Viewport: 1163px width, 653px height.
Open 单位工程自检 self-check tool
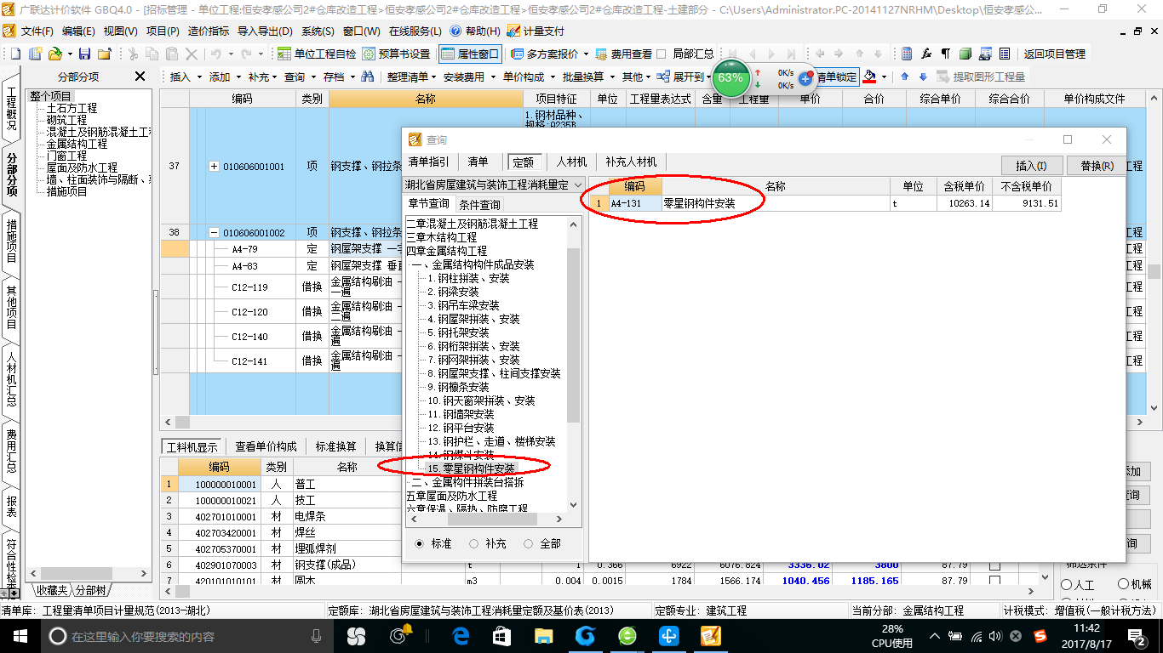click(317, 54)
